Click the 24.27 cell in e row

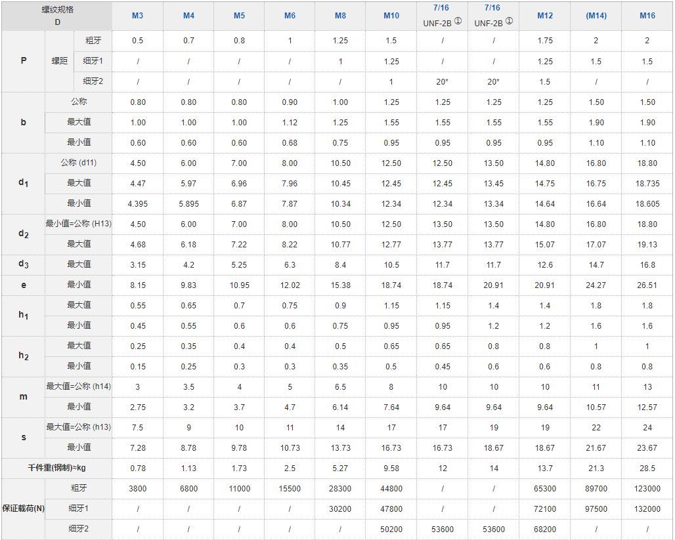[596, 285]
